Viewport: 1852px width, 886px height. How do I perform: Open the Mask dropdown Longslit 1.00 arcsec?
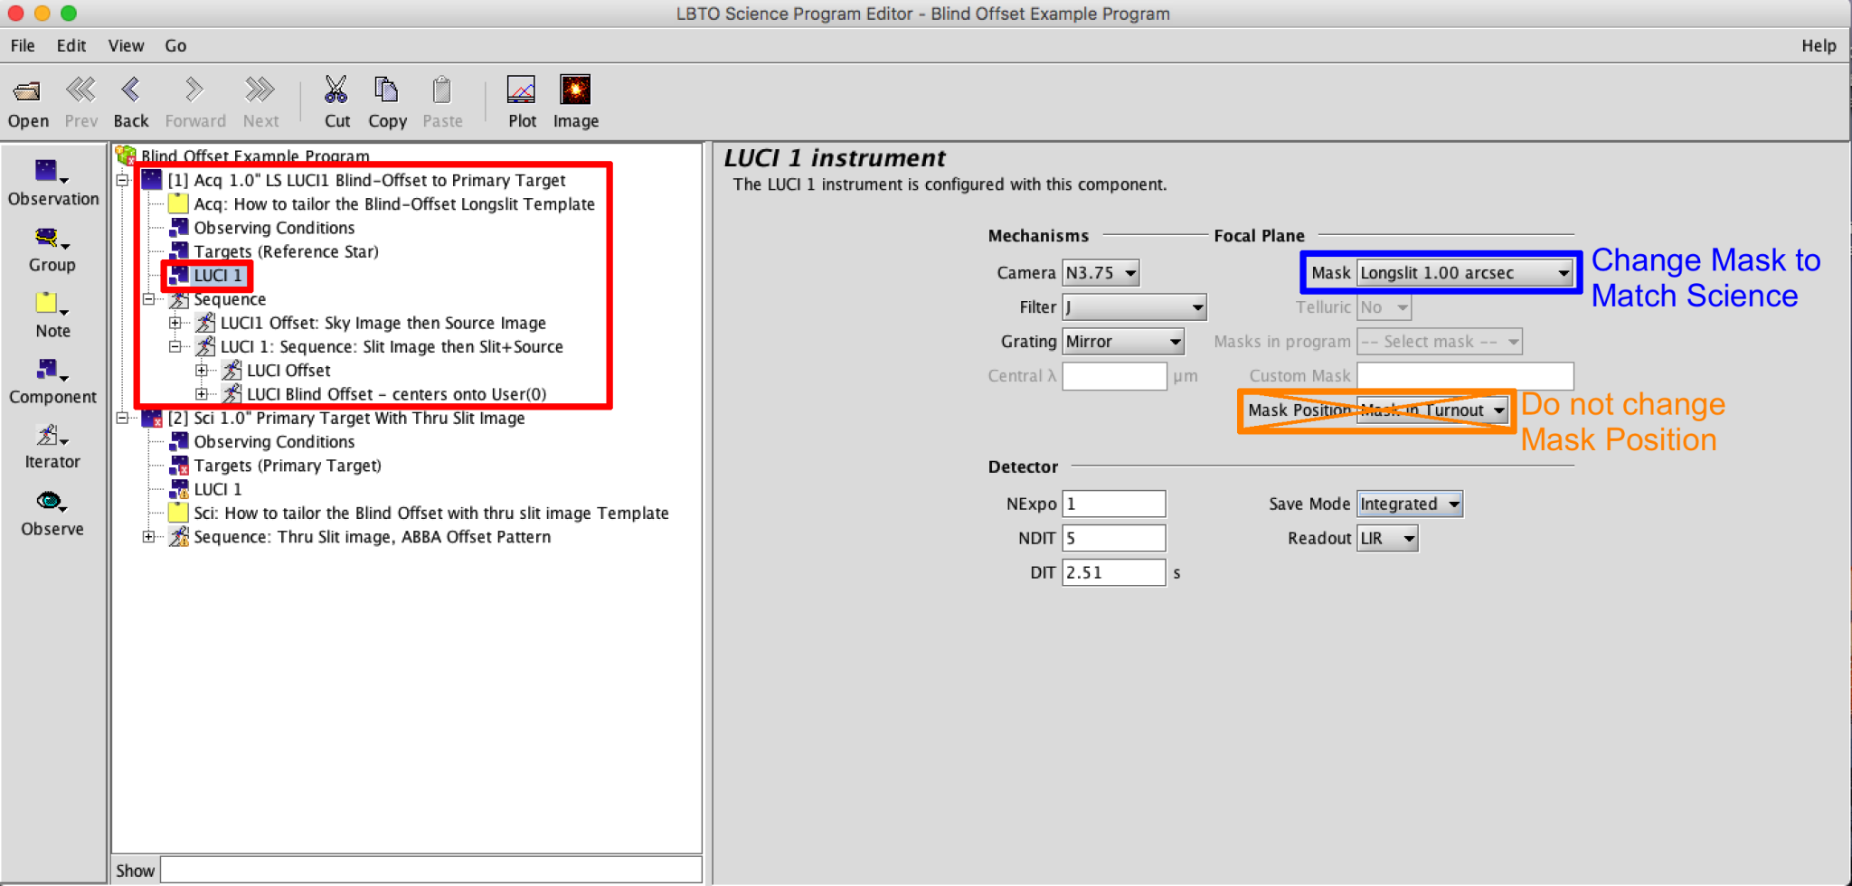tap(1465, 273)
